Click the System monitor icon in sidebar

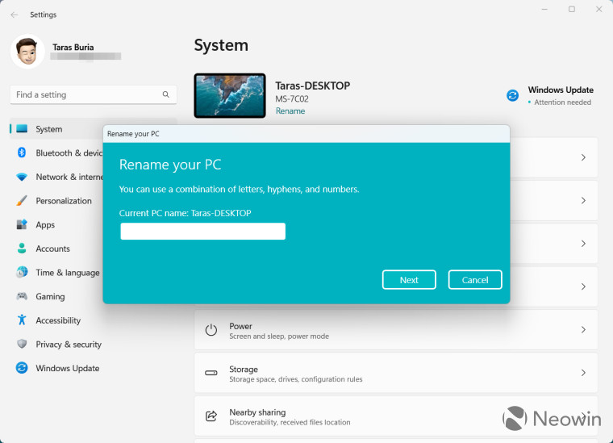click(22, 128)
